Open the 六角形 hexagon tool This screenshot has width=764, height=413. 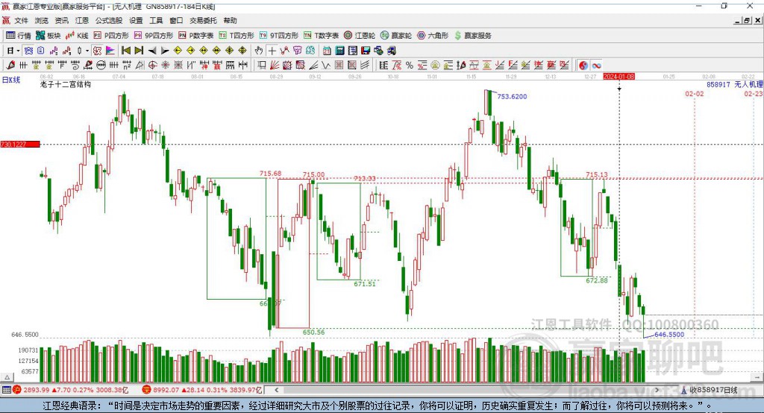pos(433,36)
